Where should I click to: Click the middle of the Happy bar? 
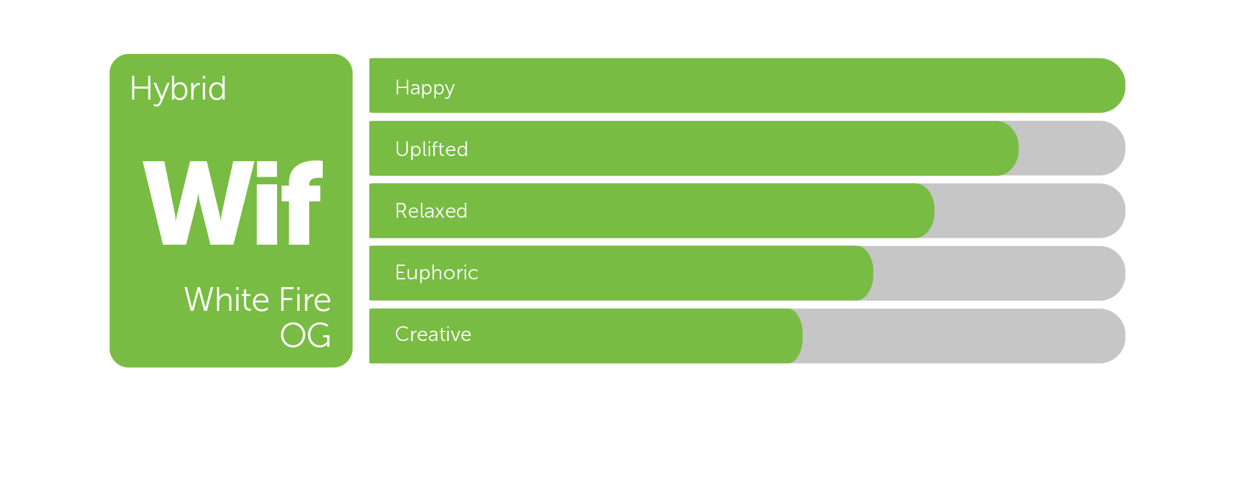point(747,85)
